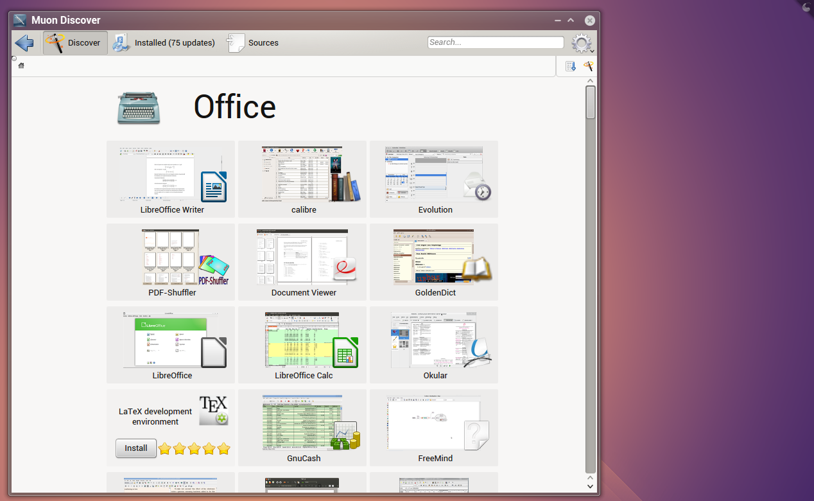Click the scrollbar up arrow

591,81
